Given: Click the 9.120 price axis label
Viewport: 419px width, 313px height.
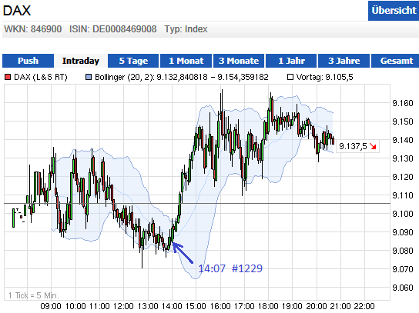Looking at the screenshot, I should click(402, 177).
